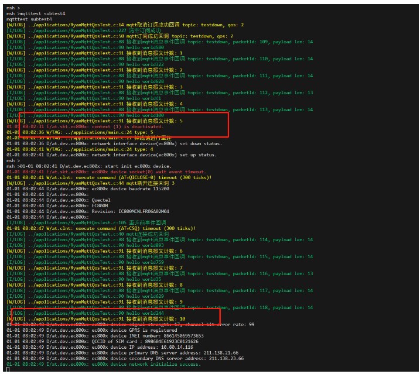Click the log line with packetId: 118
Image resolution: width=420 pixels, height=374 pixels.
tap(160, 308)
